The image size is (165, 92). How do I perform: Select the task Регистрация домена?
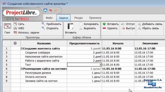point(38,73)
